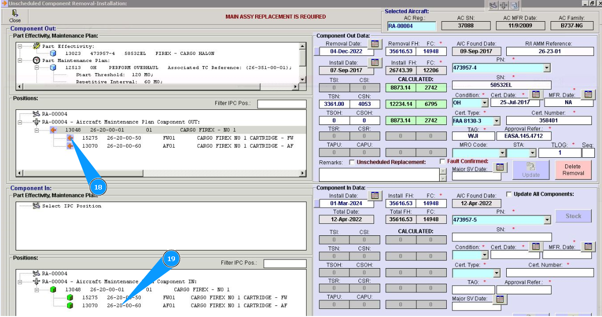Collapse the Part Effectivity tree node
Screen dimensions: 602x317
pos(20,46)
